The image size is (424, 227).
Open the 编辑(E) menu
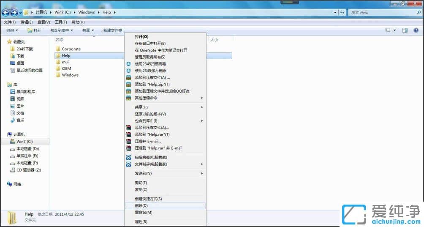[27, 22]
